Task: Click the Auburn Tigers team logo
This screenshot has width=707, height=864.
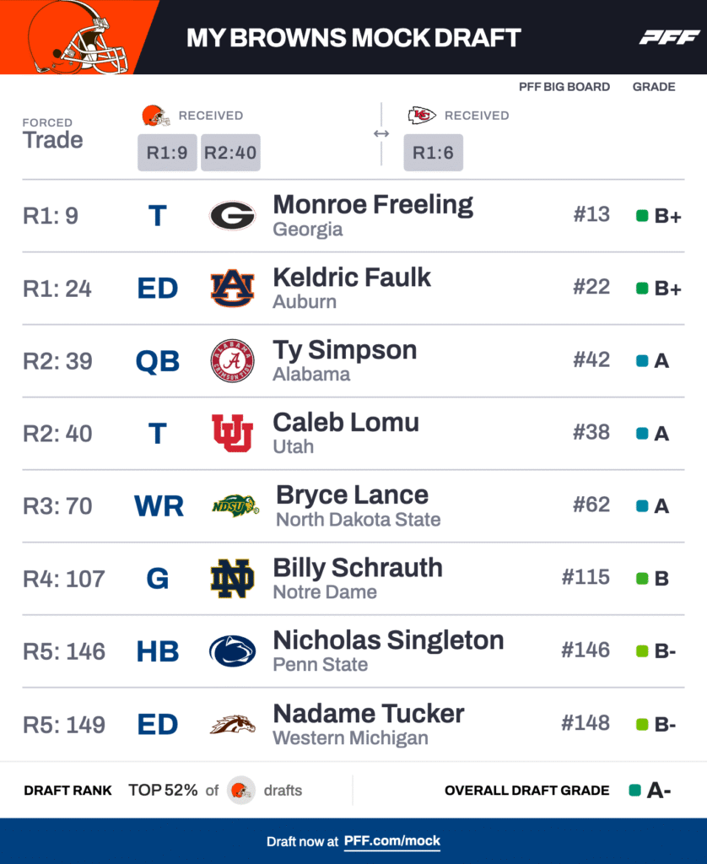Action: pos(232,289)
